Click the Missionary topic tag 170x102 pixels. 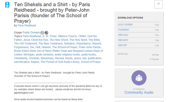47,58
